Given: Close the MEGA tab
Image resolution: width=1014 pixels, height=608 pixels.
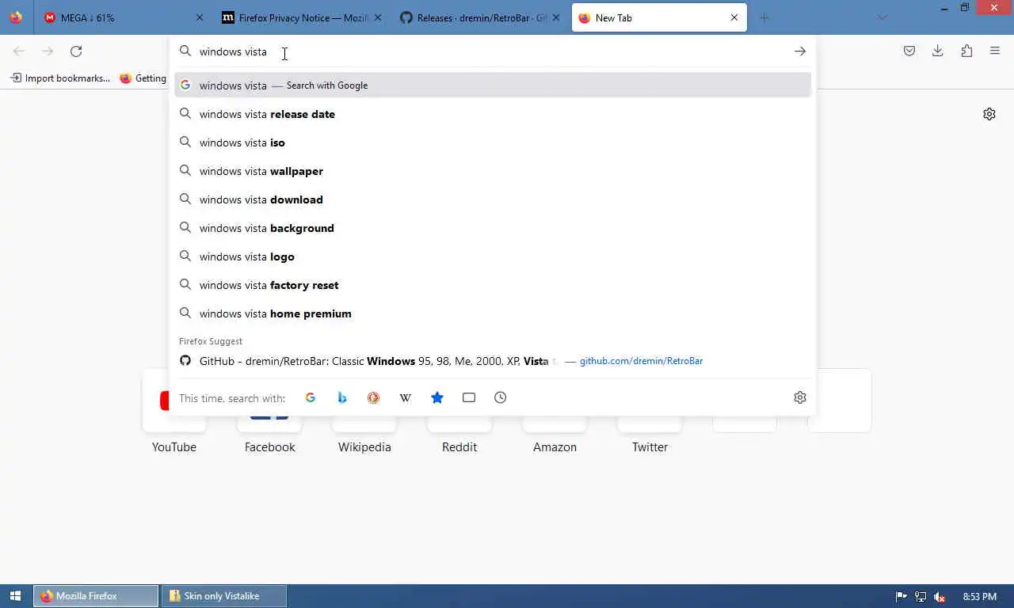Looking at the screenshot, I should (x=200, y=17).
